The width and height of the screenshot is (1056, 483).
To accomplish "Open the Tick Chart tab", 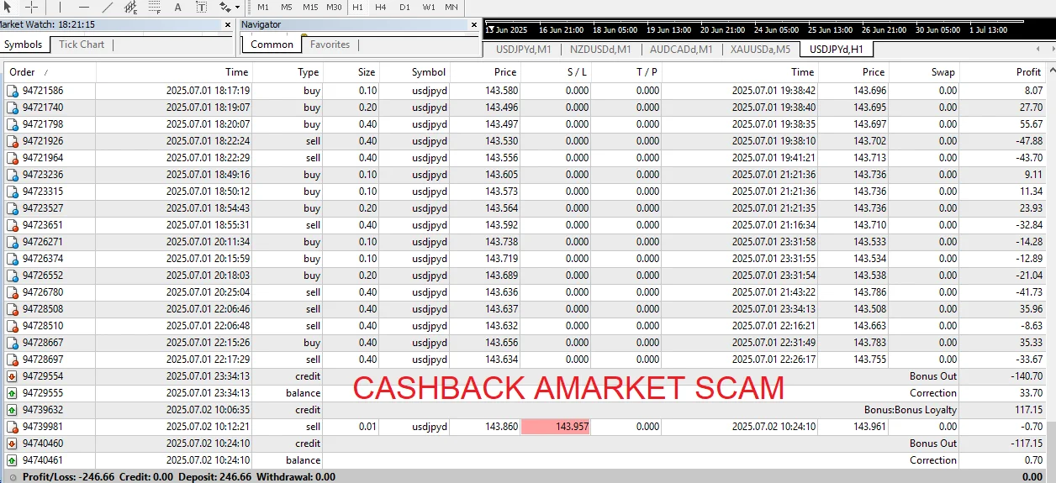I will tap(82, 45).
